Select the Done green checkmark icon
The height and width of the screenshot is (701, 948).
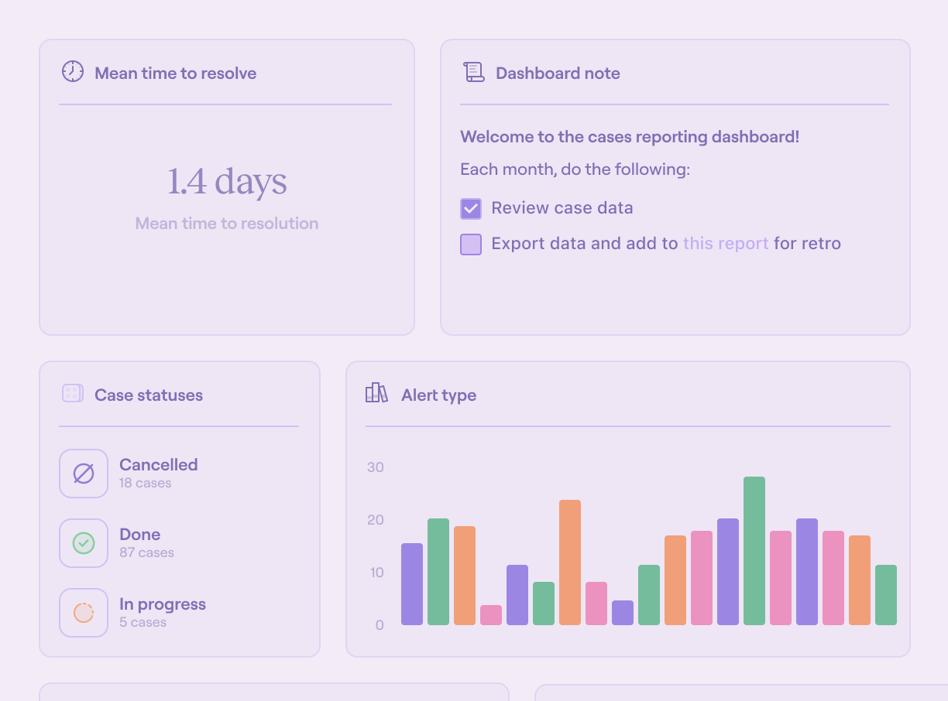[x=84, y=543]
